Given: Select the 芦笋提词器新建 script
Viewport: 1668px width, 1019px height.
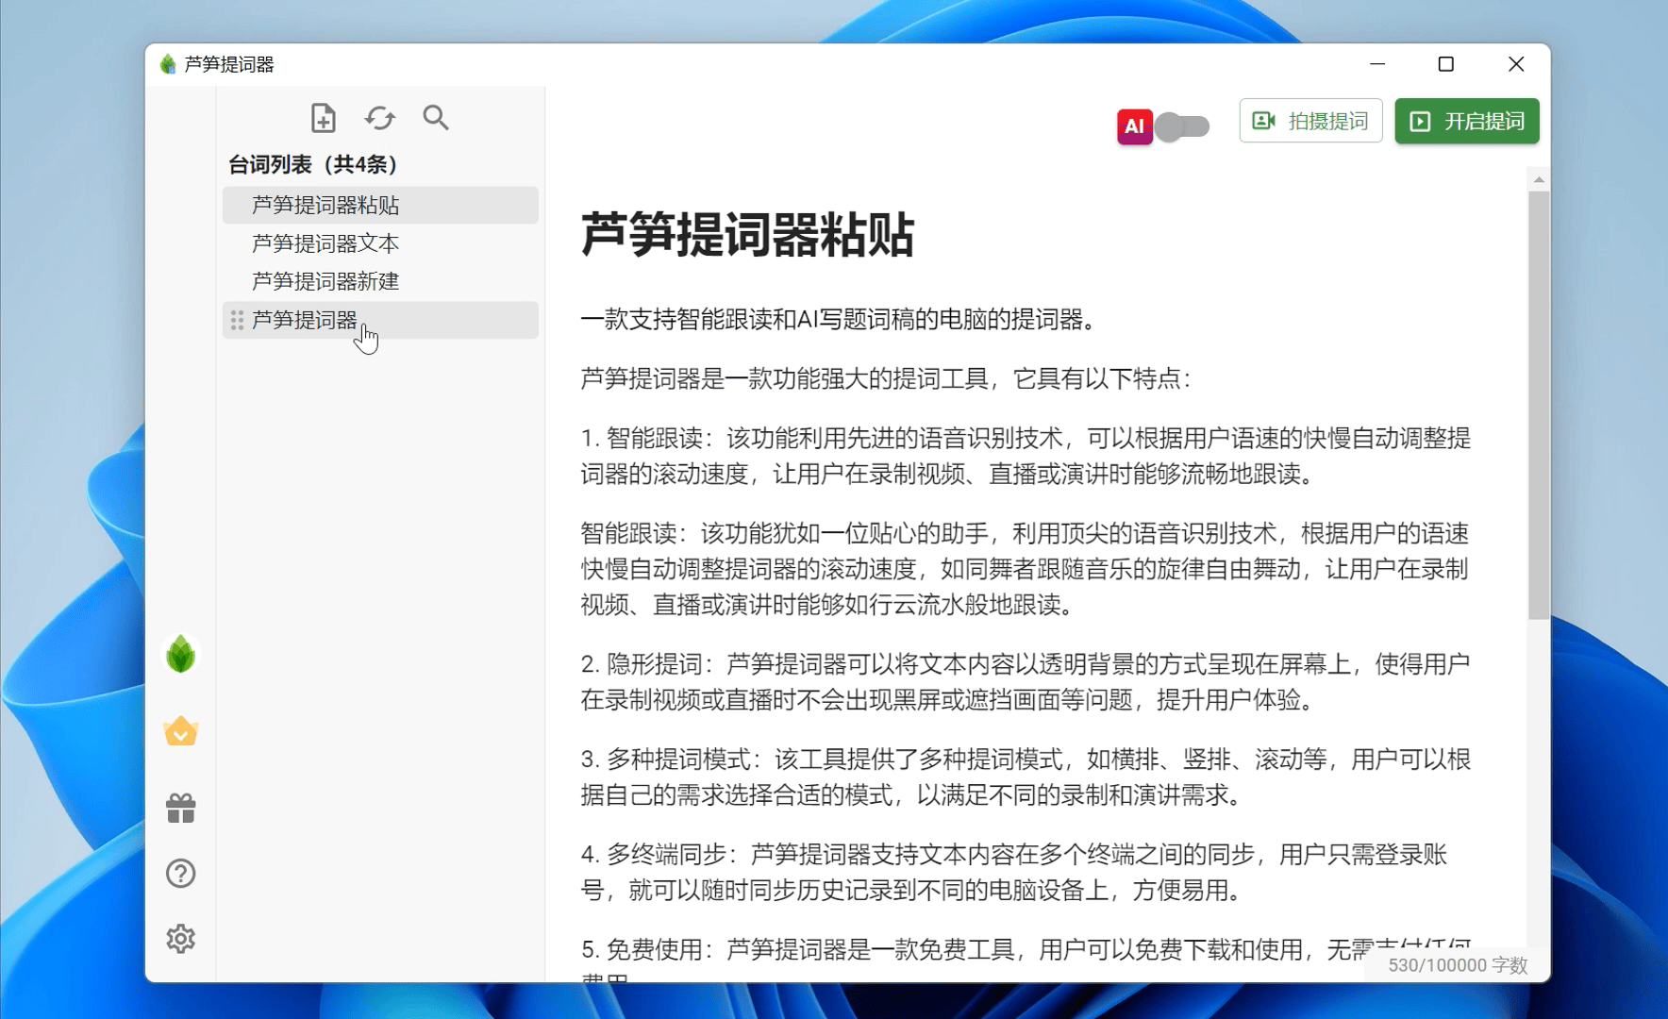Looking at the screenshot, I should (325, 281).
